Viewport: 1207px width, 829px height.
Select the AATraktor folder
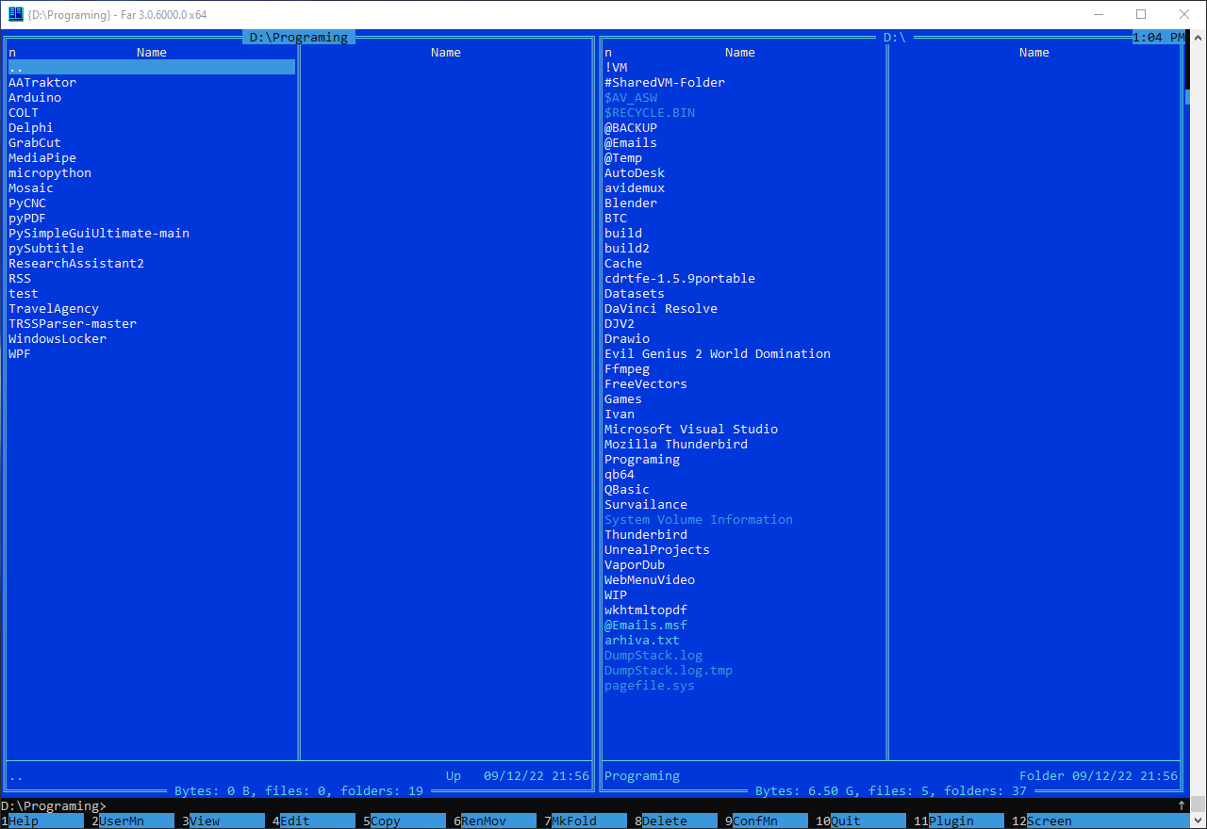(x=42, y=82)
